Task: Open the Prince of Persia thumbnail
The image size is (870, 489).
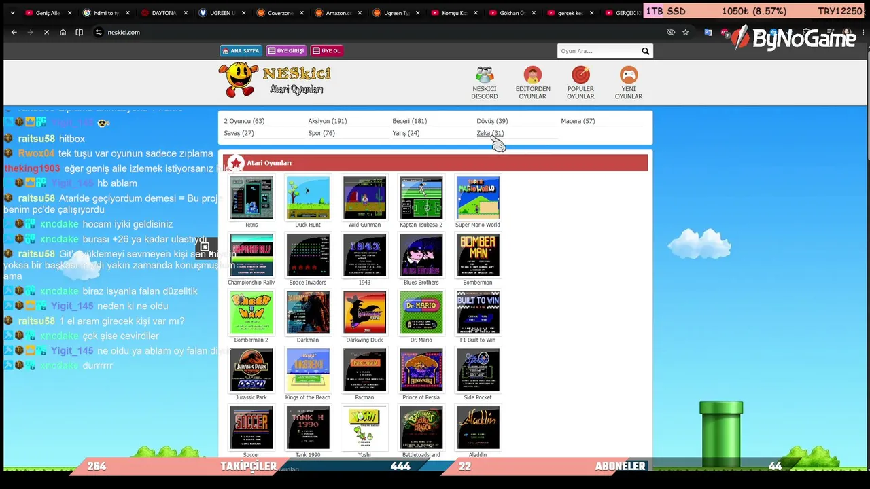Action: point(421,370)
